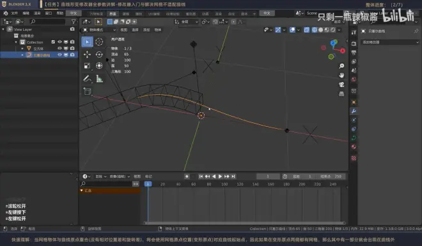Enable auto keying record button in timeline

(187, 176)
